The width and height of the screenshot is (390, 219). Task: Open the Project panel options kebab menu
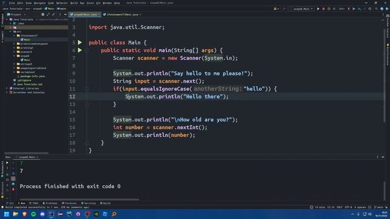60,15
